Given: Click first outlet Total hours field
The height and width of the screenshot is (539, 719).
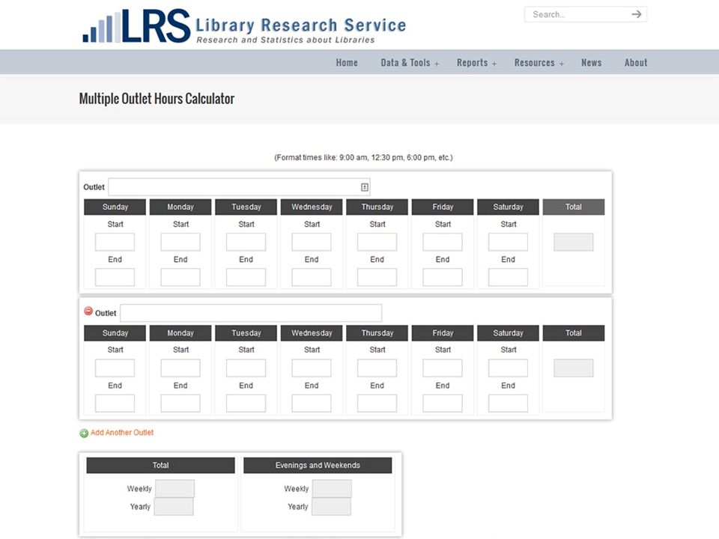Looking at the screenshot, I should (574, 242).
